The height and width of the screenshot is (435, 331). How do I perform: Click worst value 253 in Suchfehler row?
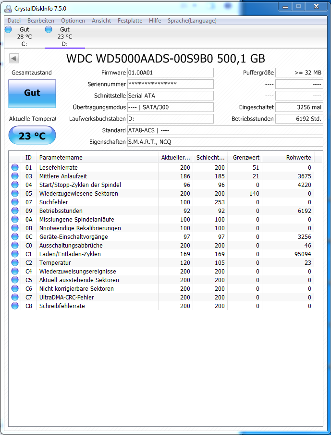point(220,202)
